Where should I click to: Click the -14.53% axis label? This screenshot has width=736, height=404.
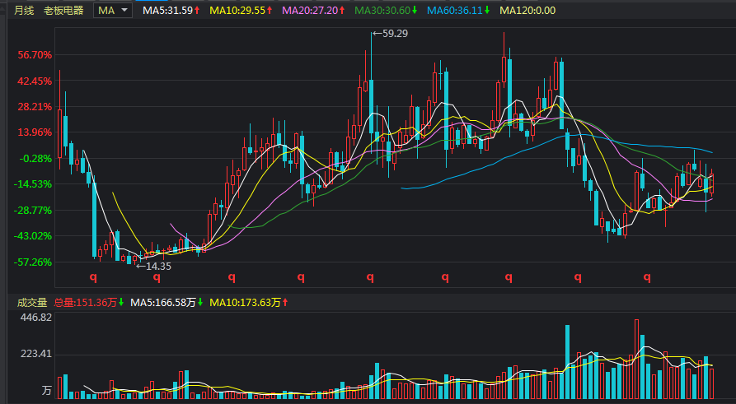(33, 183)
